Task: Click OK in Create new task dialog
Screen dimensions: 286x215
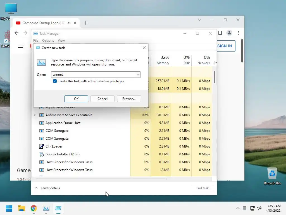Action: (76, 99)
